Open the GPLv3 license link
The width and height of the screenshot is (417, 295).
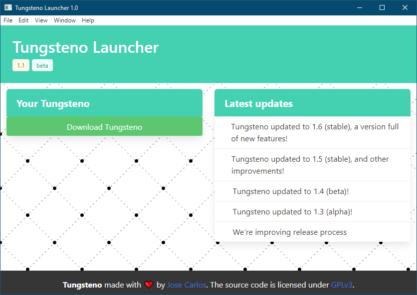tap(342, 285)
